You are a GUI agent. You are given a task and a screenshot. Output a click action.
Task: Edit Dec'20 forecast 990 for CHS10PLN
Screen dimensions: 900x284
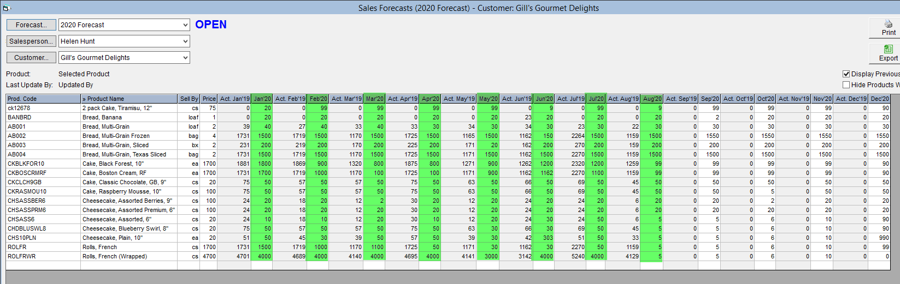[x=879, y=238]
